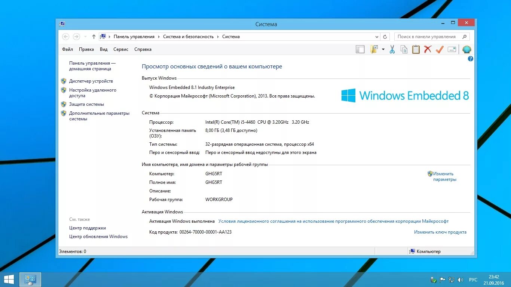Open the folder options icon in toolbar
This screenshot has height=287, width=511.
(374, 49)
